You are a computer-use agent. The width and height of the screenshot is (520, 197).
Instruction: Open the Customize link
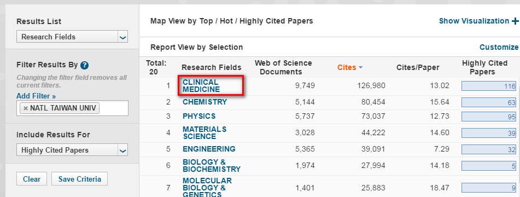499,47
